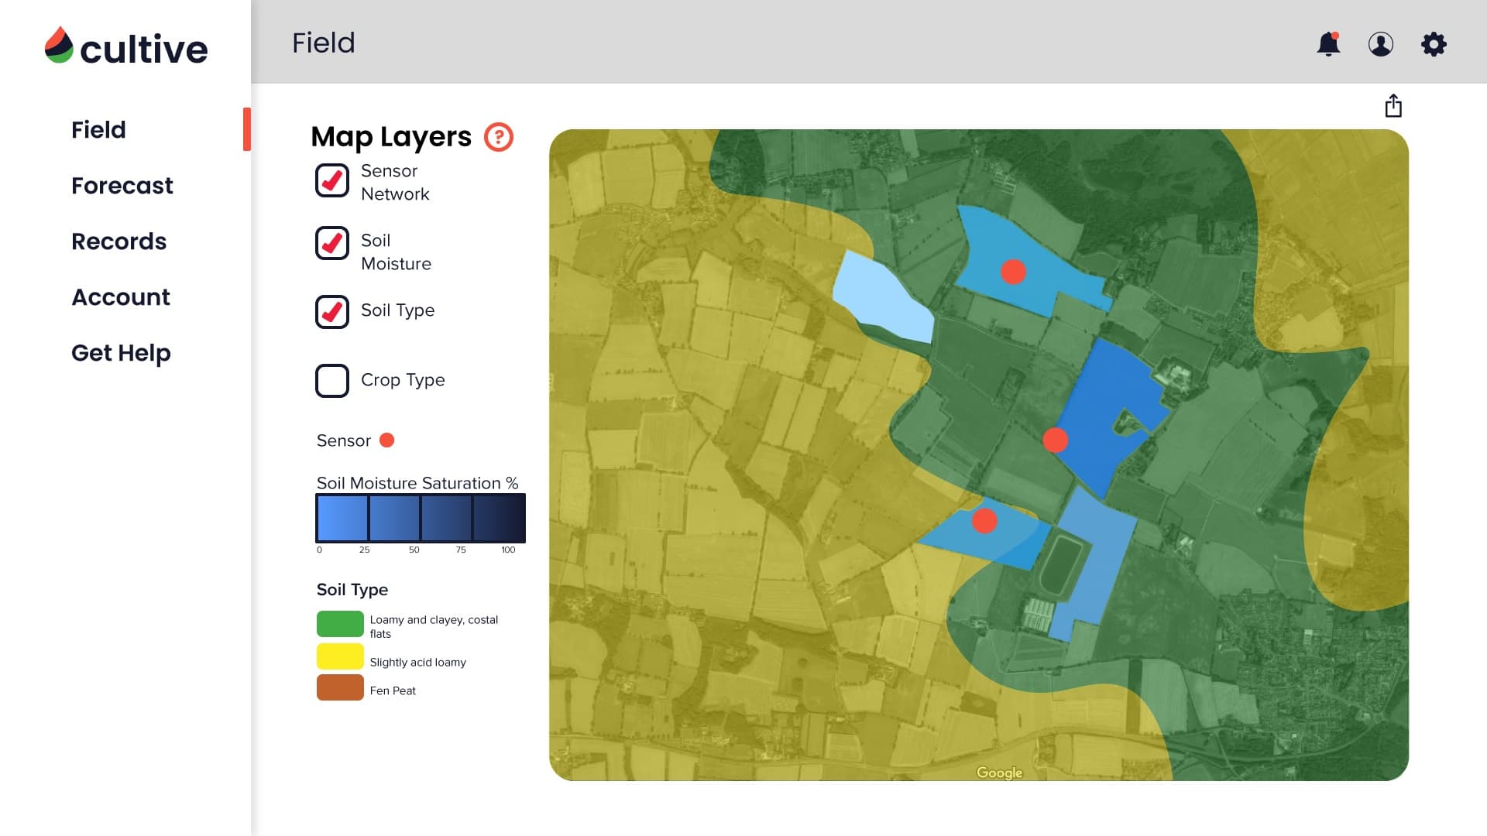Uncheck the Soil Moisture layer checkbox
The width and height of the screenshot is (1487, 836).
(x=332, y=243)
